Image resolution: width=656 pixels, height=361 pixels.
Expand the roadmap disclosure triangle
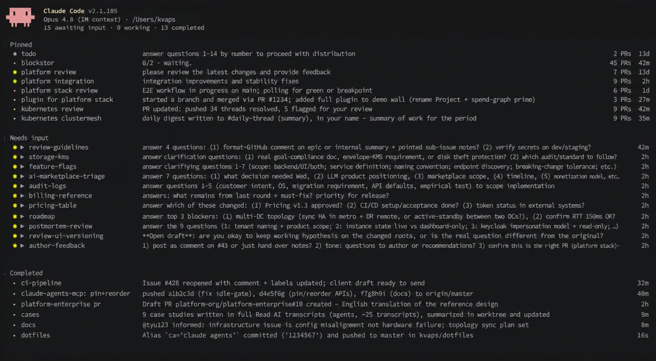[22, 217]
